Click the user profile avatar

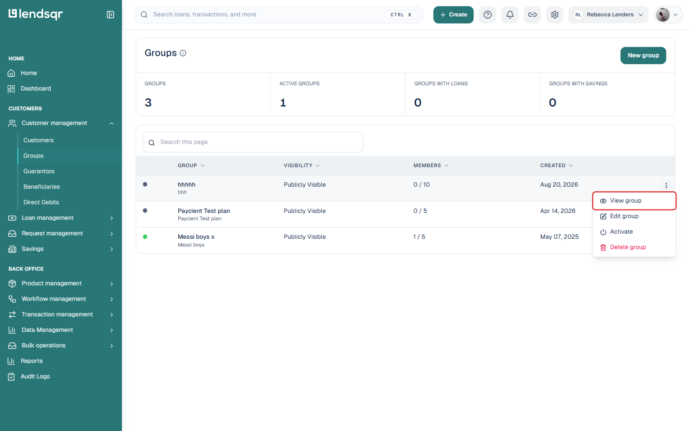point(662,15)
